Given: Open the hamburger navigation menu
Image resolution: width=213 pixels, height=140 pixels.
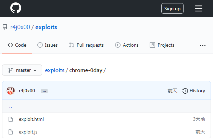Looking at the screenshot, I should tap(199, 9).
